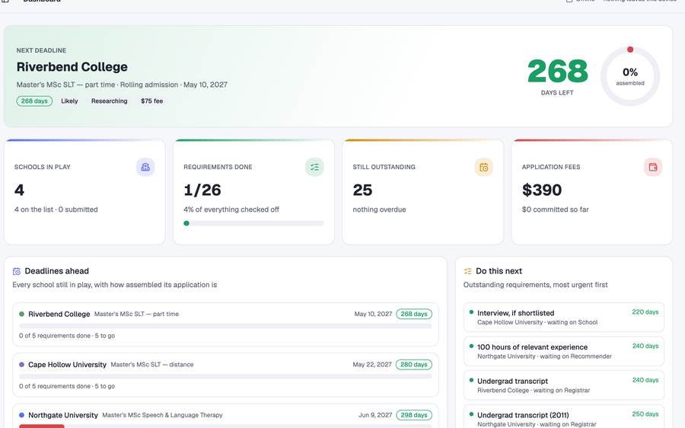685x428 pixels.
Task: Click the 268 days badge under Riverbend College
Action: [x=34, y=101]
